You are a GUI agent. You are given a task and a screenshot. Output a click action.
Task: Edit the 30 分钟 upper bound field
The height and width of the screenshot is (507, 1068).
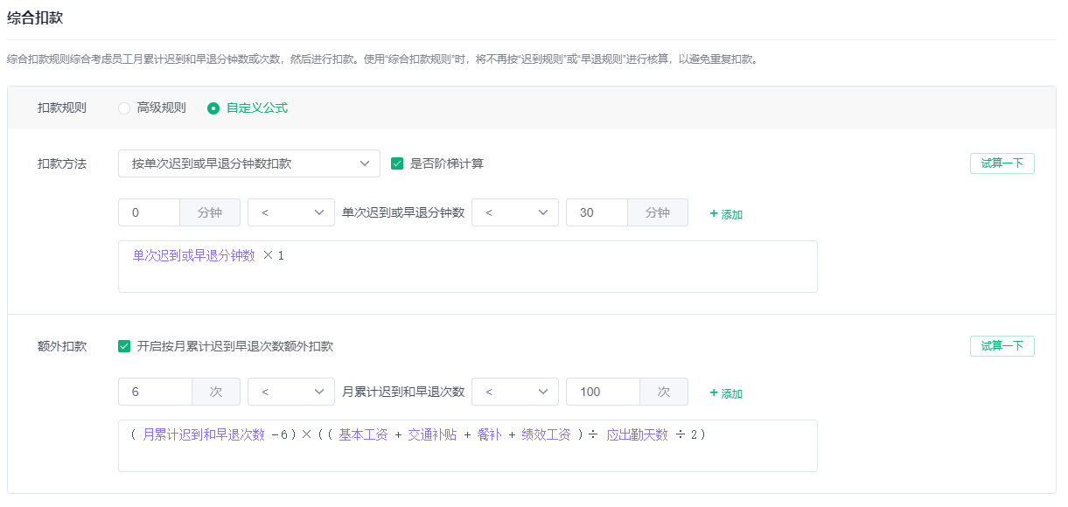[597, 212]
